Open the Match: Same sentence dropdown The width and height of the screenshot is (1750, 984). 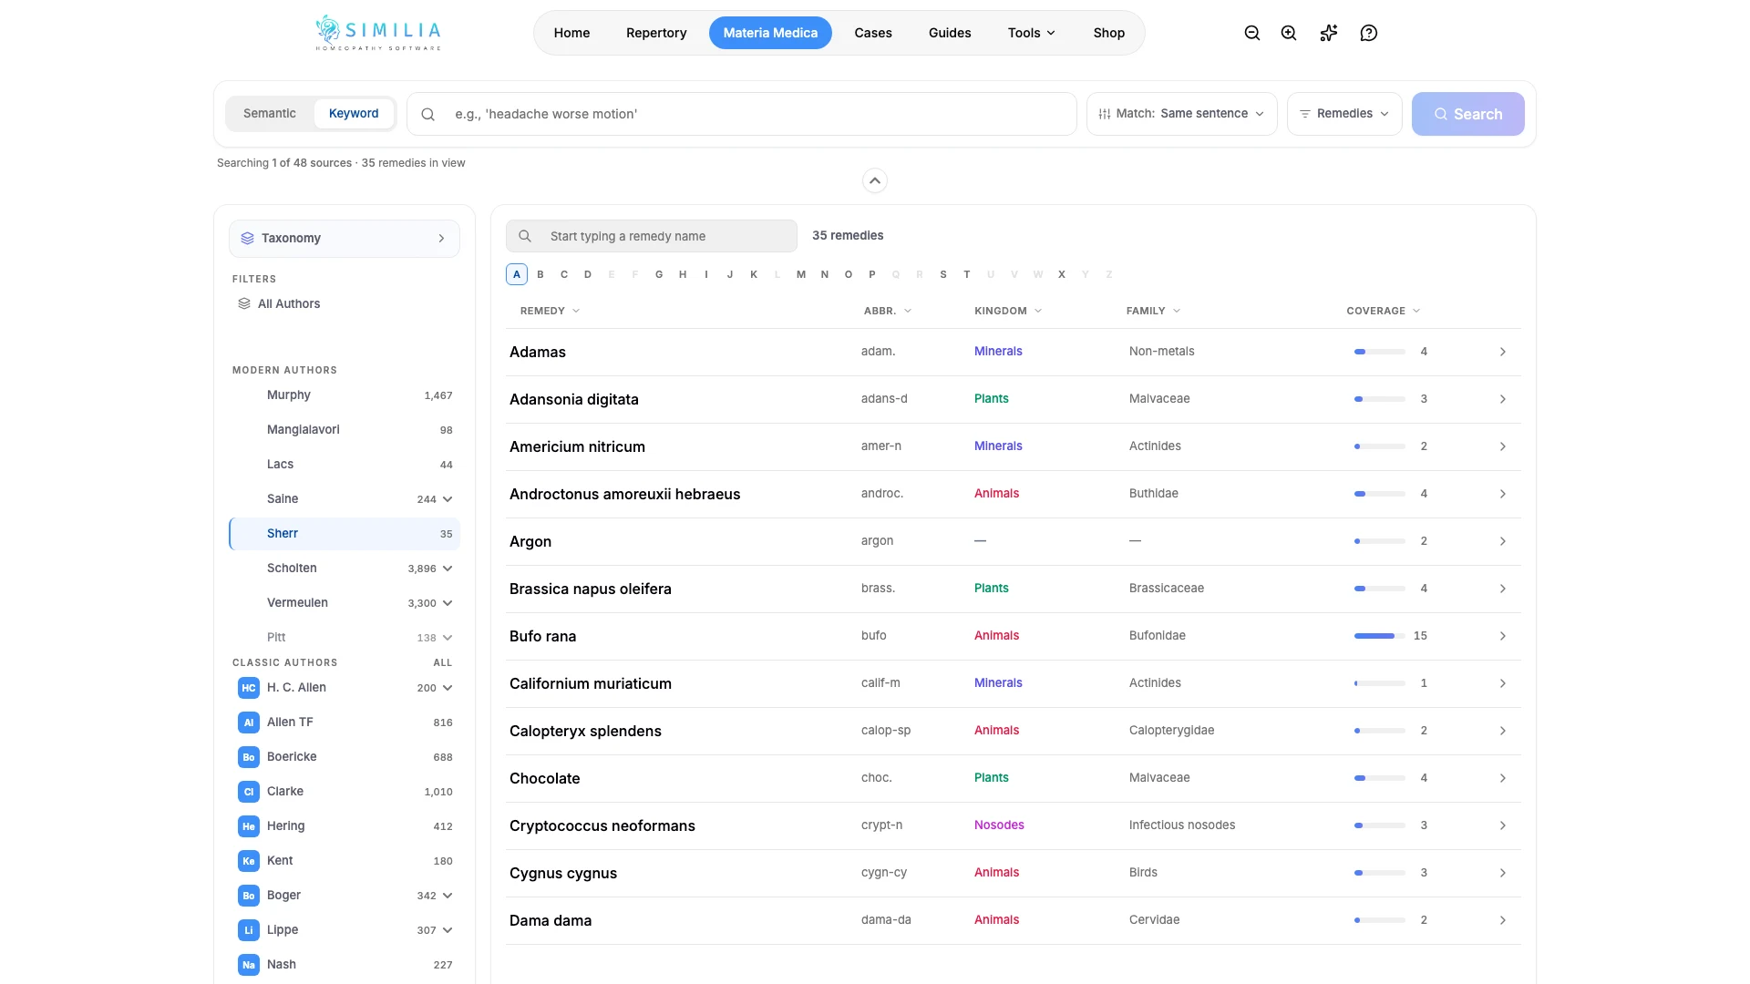(1181, 114)
